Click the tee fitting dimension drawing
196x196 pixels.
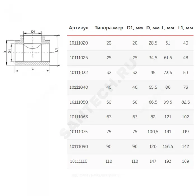pos(32,52)
